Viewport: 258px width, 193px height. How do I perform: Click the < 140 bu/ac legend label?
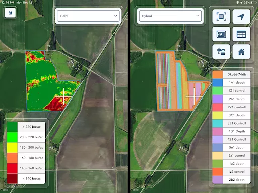pos(31,178)
